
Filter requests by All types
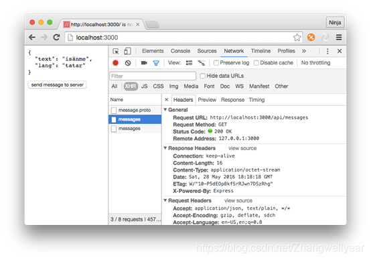pos(115,86)
